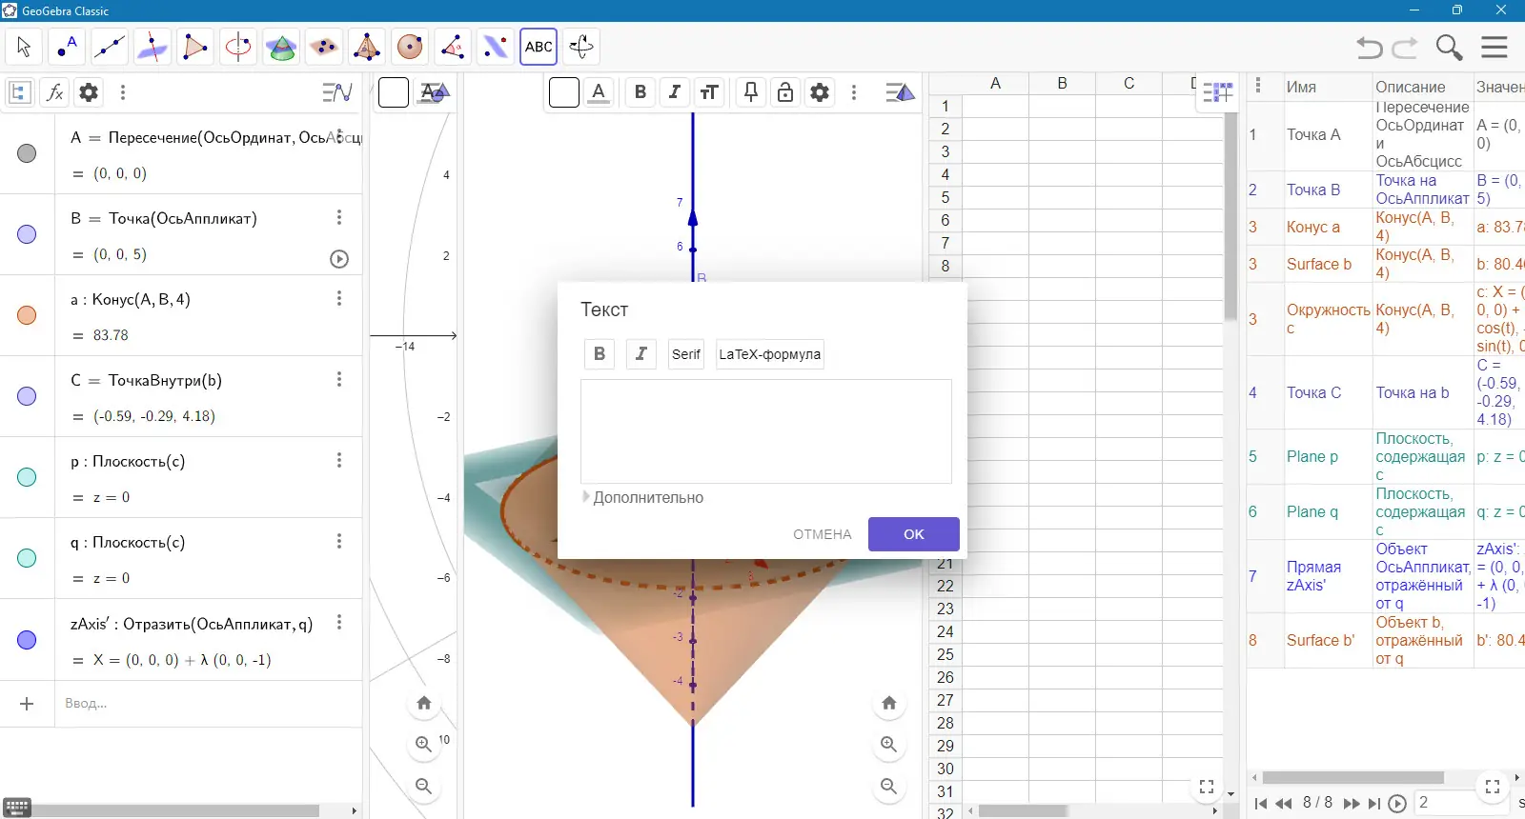Toggle visibility of line zAxis'
This screenshot has width=1525, height=819.
coord(27,640)
